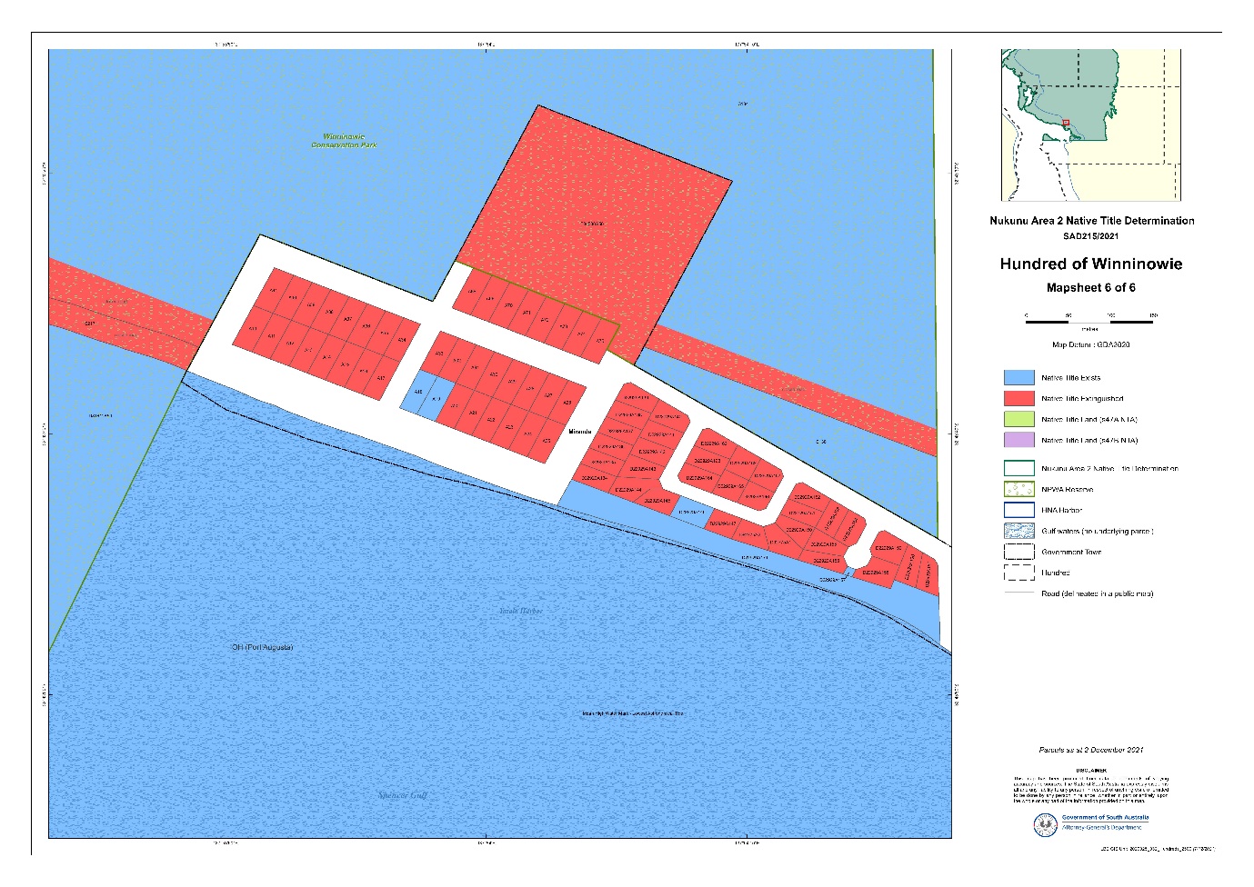The image size is (1254, 887).
Task: Click the blue parcel A18 on the map
Action: tap(417, 391)
